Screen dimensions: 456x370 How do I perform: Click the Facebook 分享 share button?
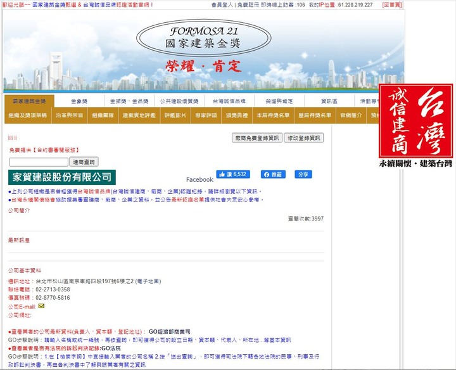303,174
